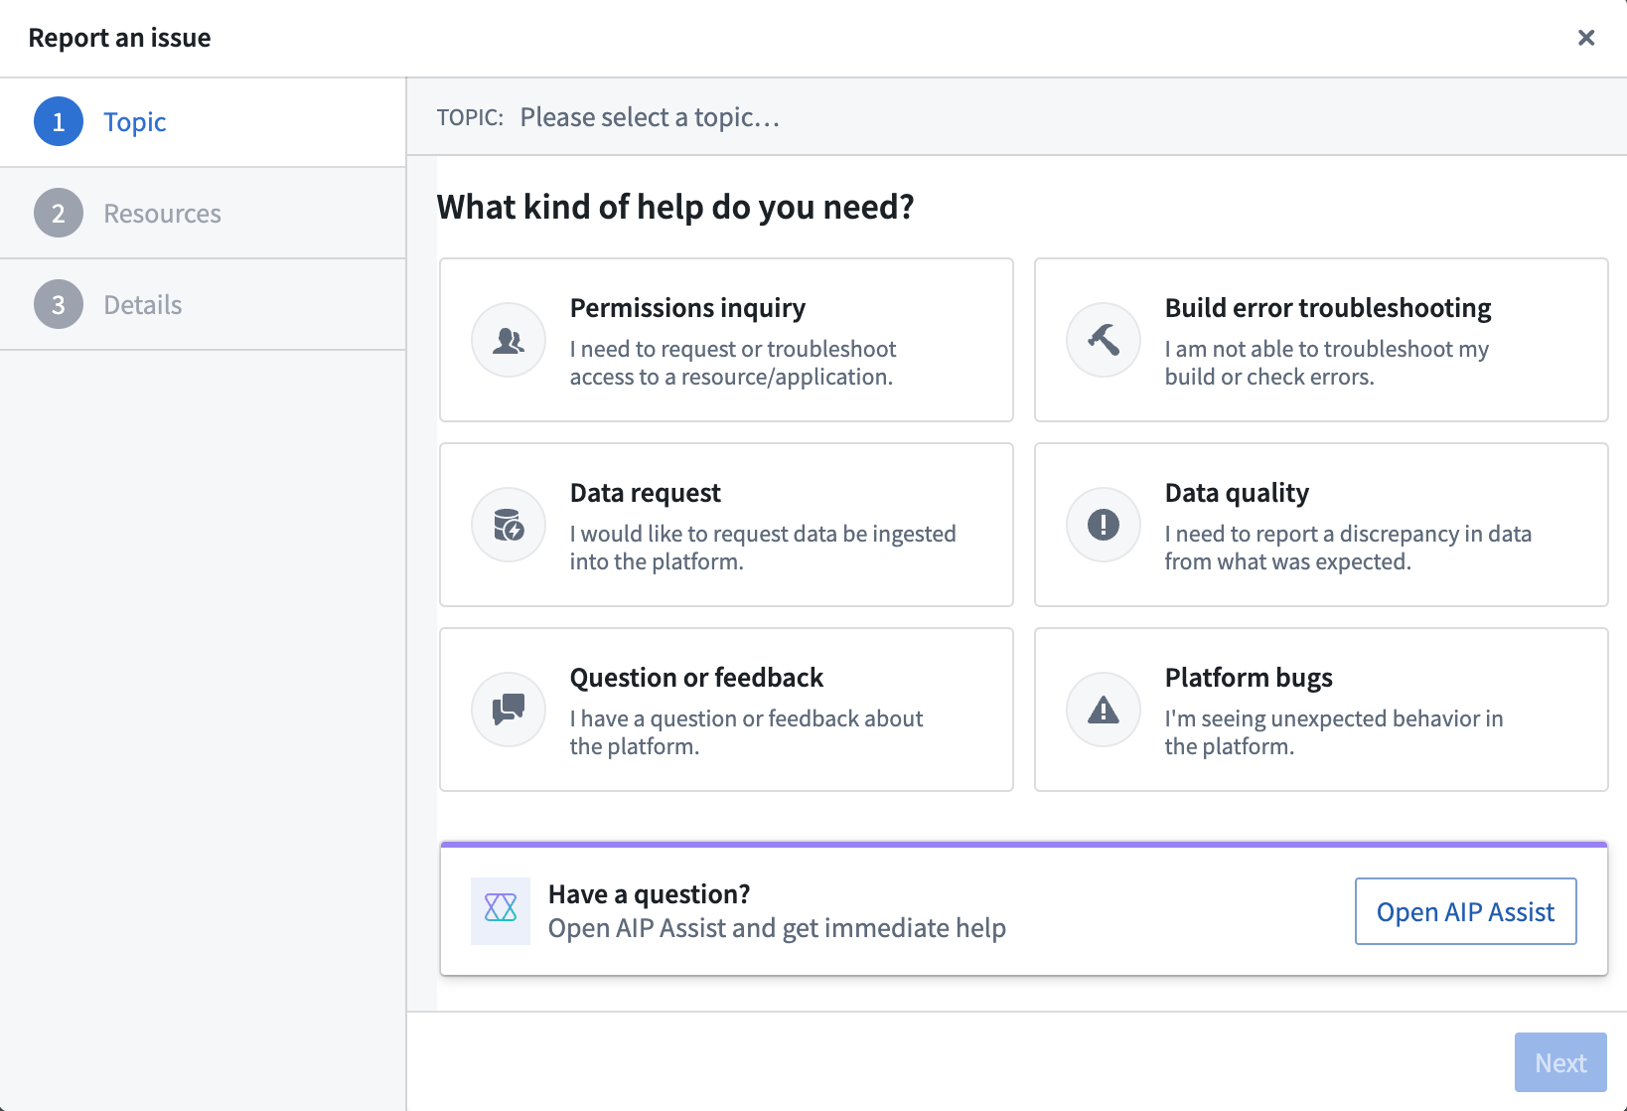Select the Platform bugs heading
The height and width of the screenshot is (1111, 1627).
1249,678
